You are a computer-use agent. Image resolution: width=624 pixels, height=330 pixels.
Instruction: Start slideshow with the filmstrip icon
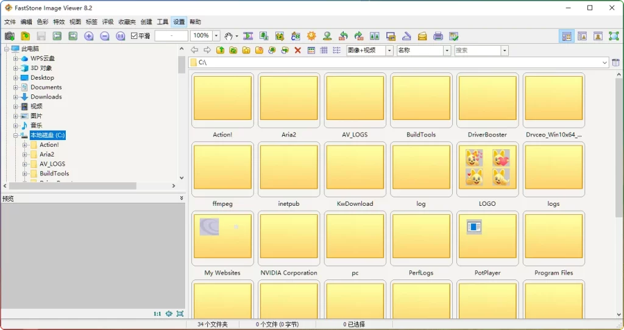248,36
